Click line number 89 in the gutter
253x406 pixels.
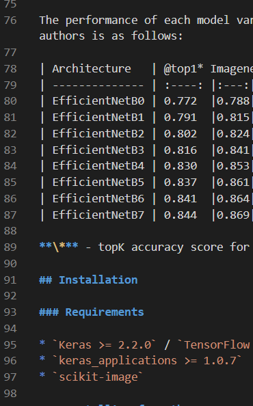coord(10,247)
